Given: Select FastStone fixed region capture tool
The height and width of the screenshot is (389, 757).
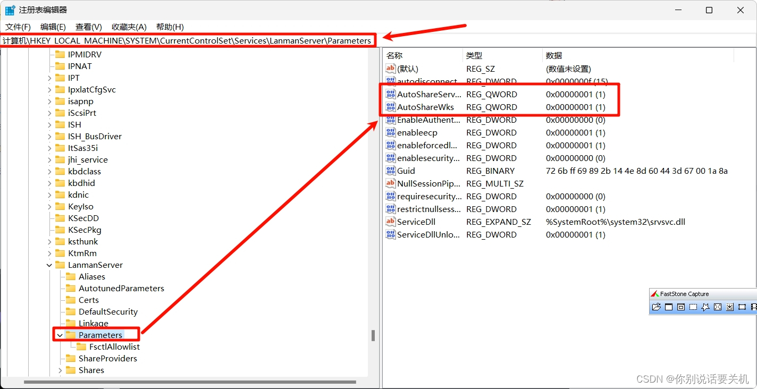Looking at the screenshot, I should [742, 307].
